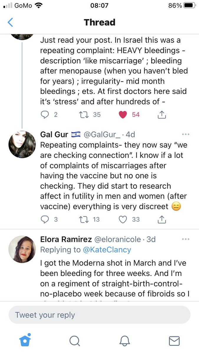
Task: Open Elora Ramirez's profile picture
Action: coord(22,249)
